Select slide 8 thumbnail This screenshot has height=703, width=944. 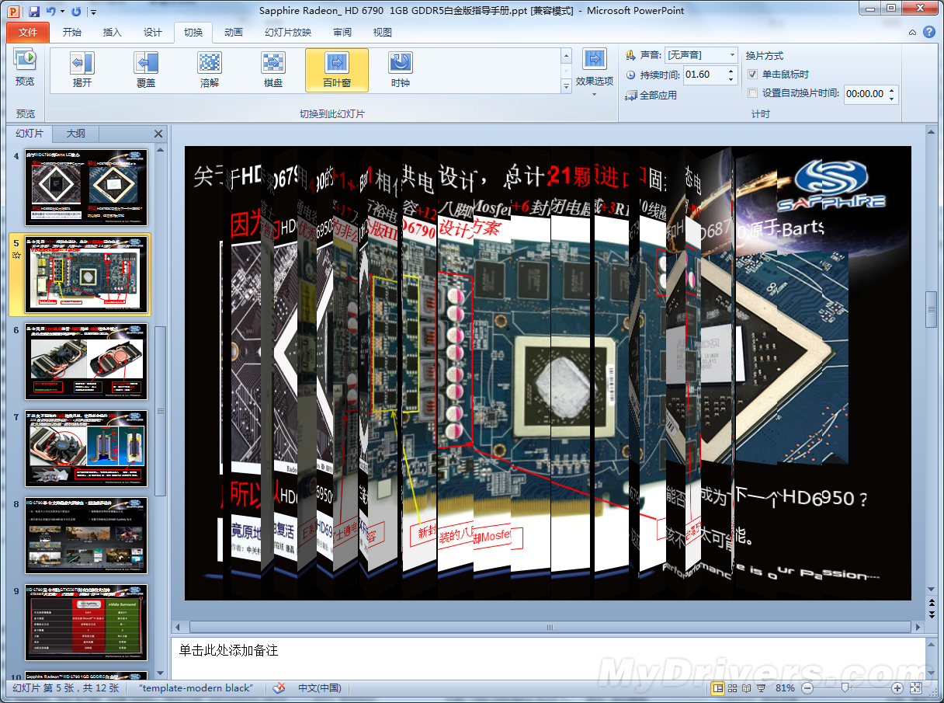coord(85,536)
